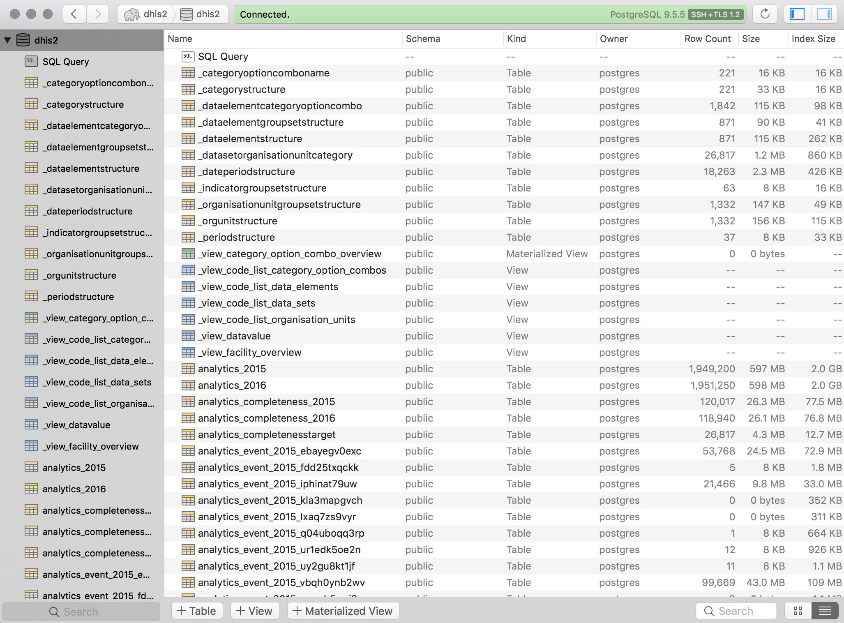844x623 pixels.
Task: Sort by the Kind column header
Action: coord(517,39)
